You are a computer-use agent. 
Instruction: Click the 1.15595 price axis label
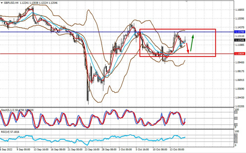coord(240,19)
